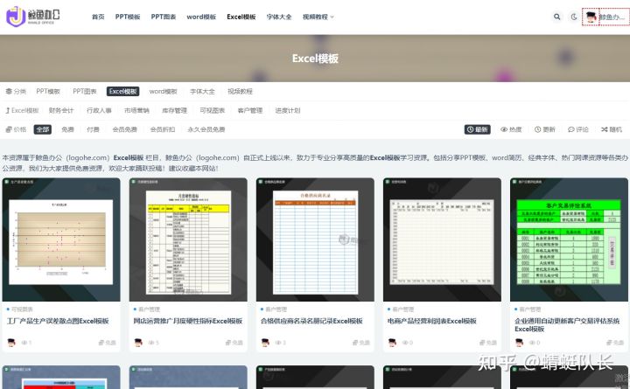Select 会员免费 price filter
This screenshot has width=630, height=389.
pyautogui.click(x=124, y=129)
